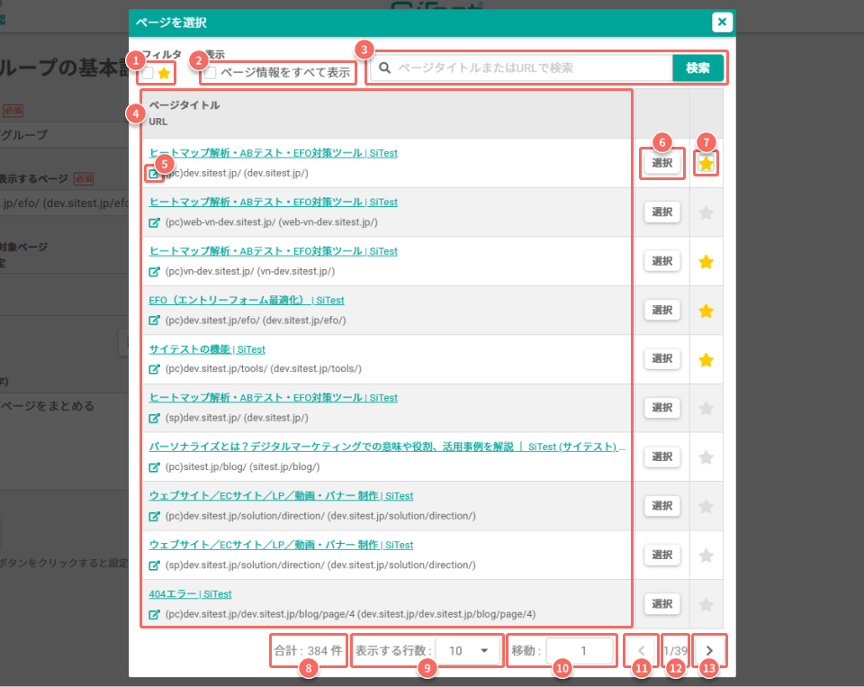864x687 pixels.
Task: Open external link icon for (pc) solution/direction row
Action: pyautogui.click(x=154, y=516)
